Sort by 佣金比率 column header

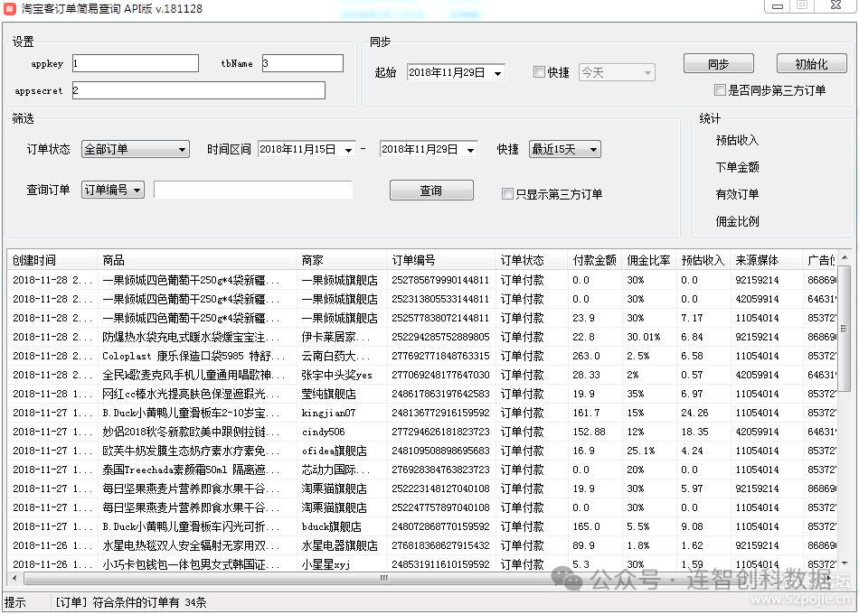[649, 260]
